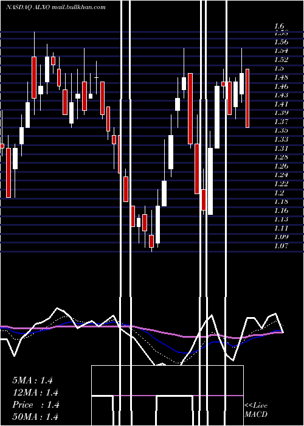Click the 1.33 price axis label
Viewport: 304px width, 426px height.
(281, 139)
